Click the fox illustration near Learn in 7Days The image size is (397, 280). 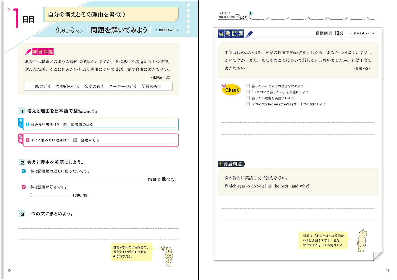(x=241, y=16)
